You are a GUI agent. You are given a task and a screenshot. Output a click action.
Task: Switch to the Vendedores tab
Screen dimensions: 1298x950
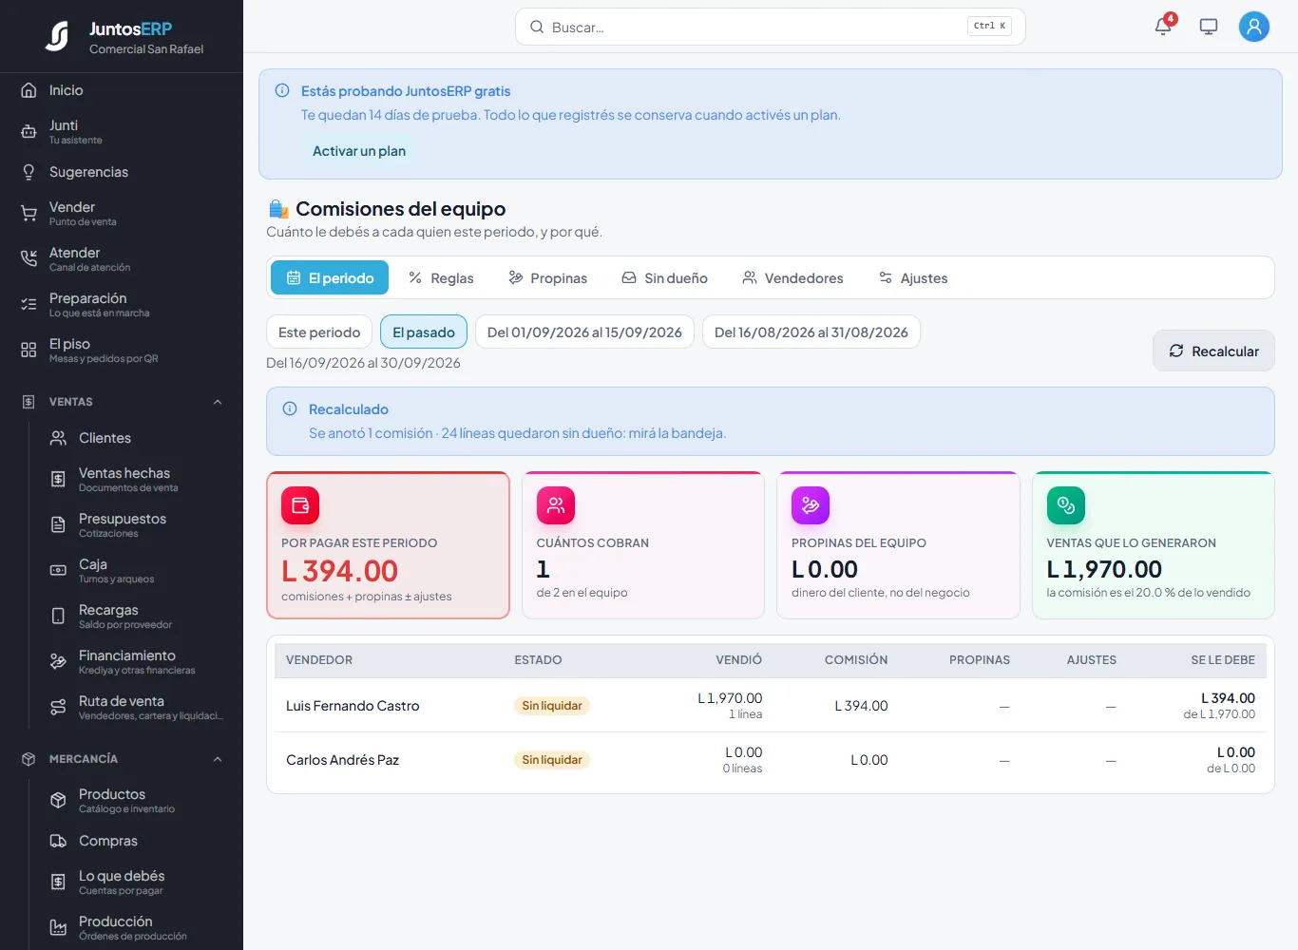(x=792, y=277)
